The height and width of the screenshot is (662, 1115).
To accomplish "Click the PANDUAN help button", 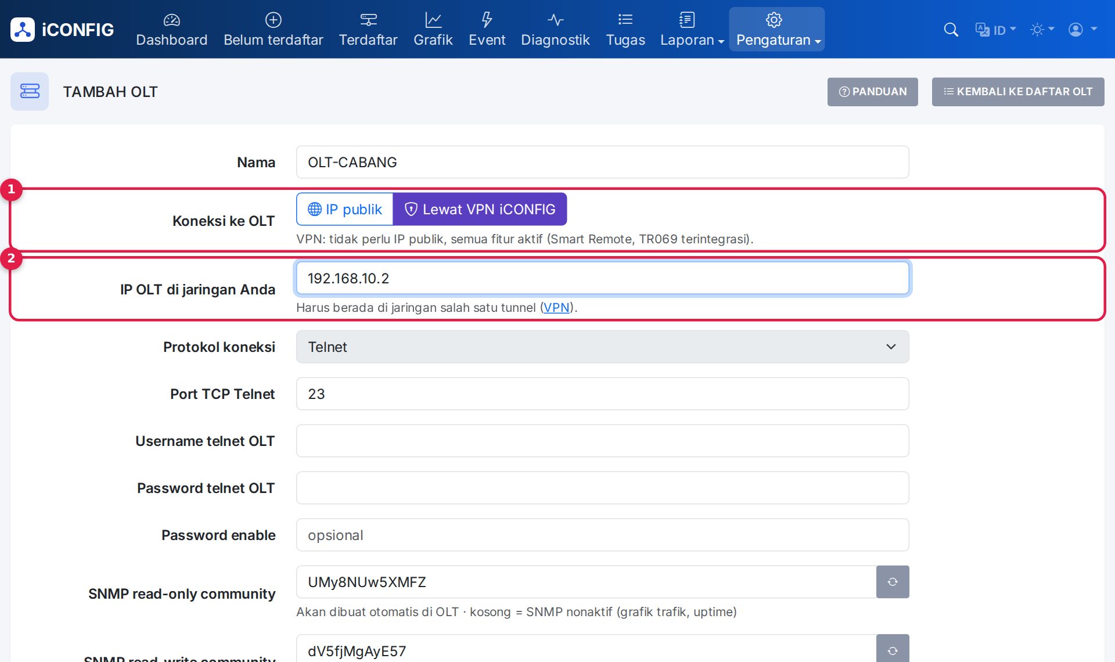I will click(x=872, y=92).
